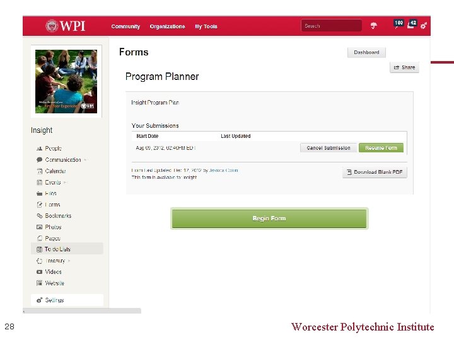The height and width of the screenshot is (340, 454).
Task: Expand the Treasury submenu arrow
Action: click(69, 261)
